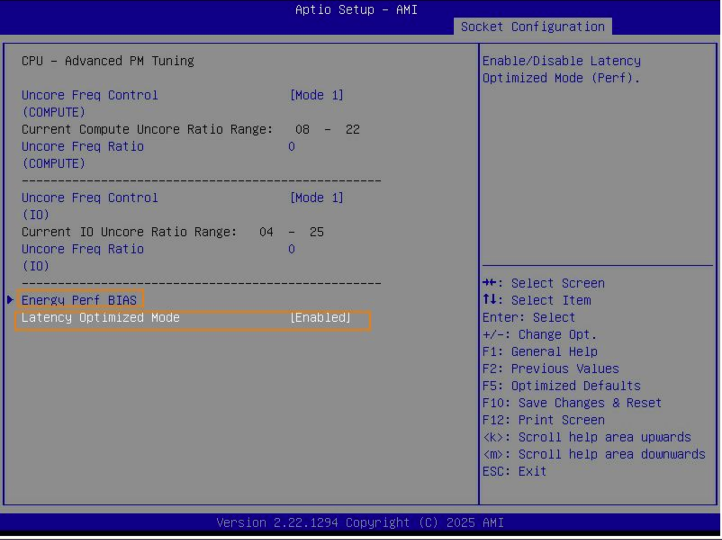Click ESC: Exit in the key legend

coord(514,471)
